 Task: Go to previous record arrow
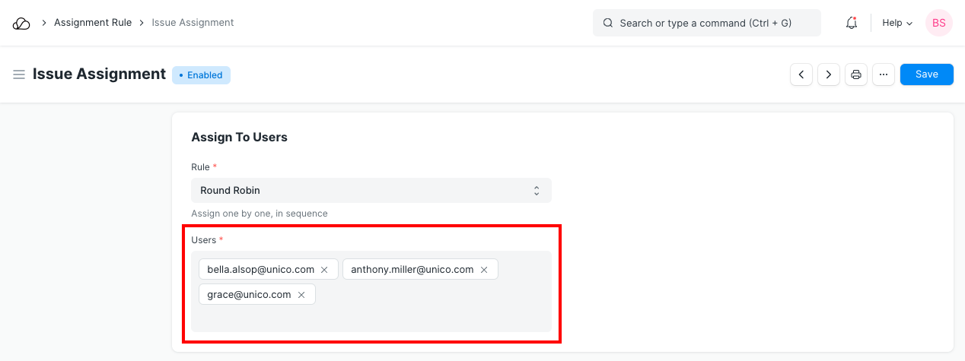(x=801, y=74)
